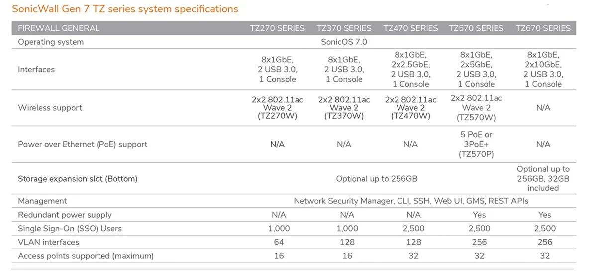
Task: Click the Optional up to 256GB cell
Action: coord(377,179)
